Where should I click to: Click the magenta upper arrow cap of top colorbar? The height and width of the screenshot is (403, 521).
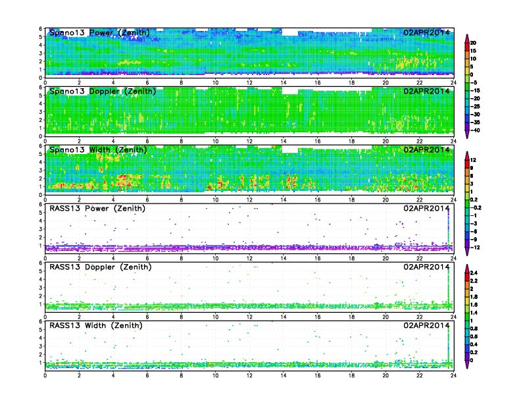[467, 39]
